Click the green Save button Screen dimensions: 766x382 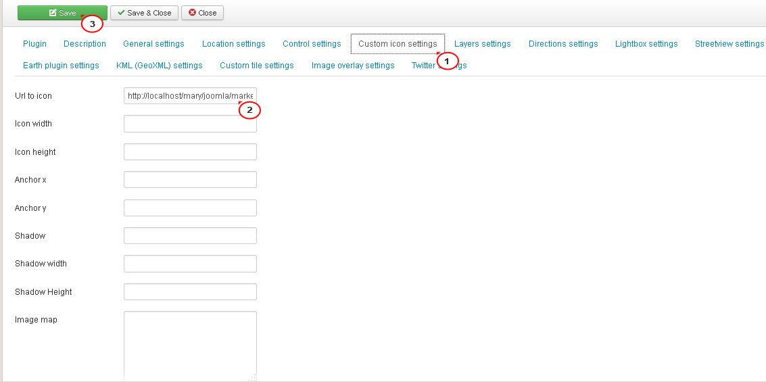tap(62, 14)
